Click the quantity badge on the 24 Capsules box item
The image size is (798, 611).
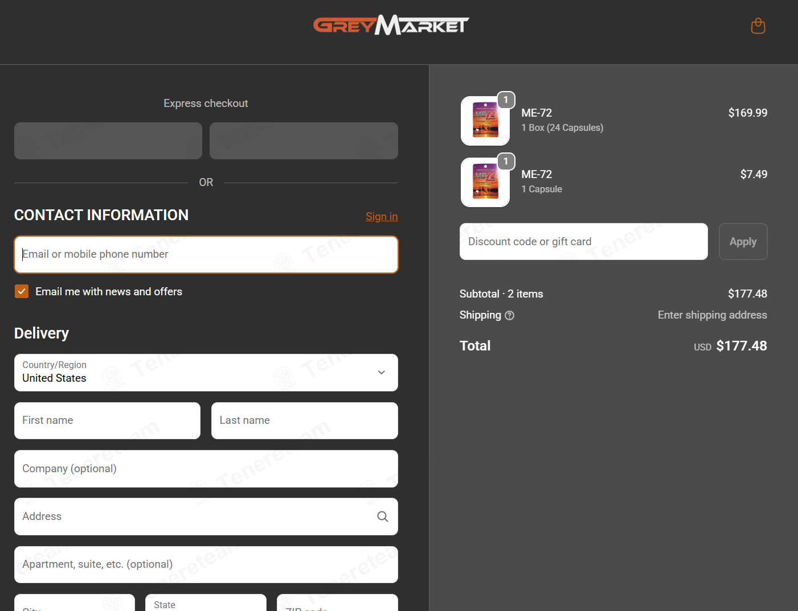(x=506, y=100)
